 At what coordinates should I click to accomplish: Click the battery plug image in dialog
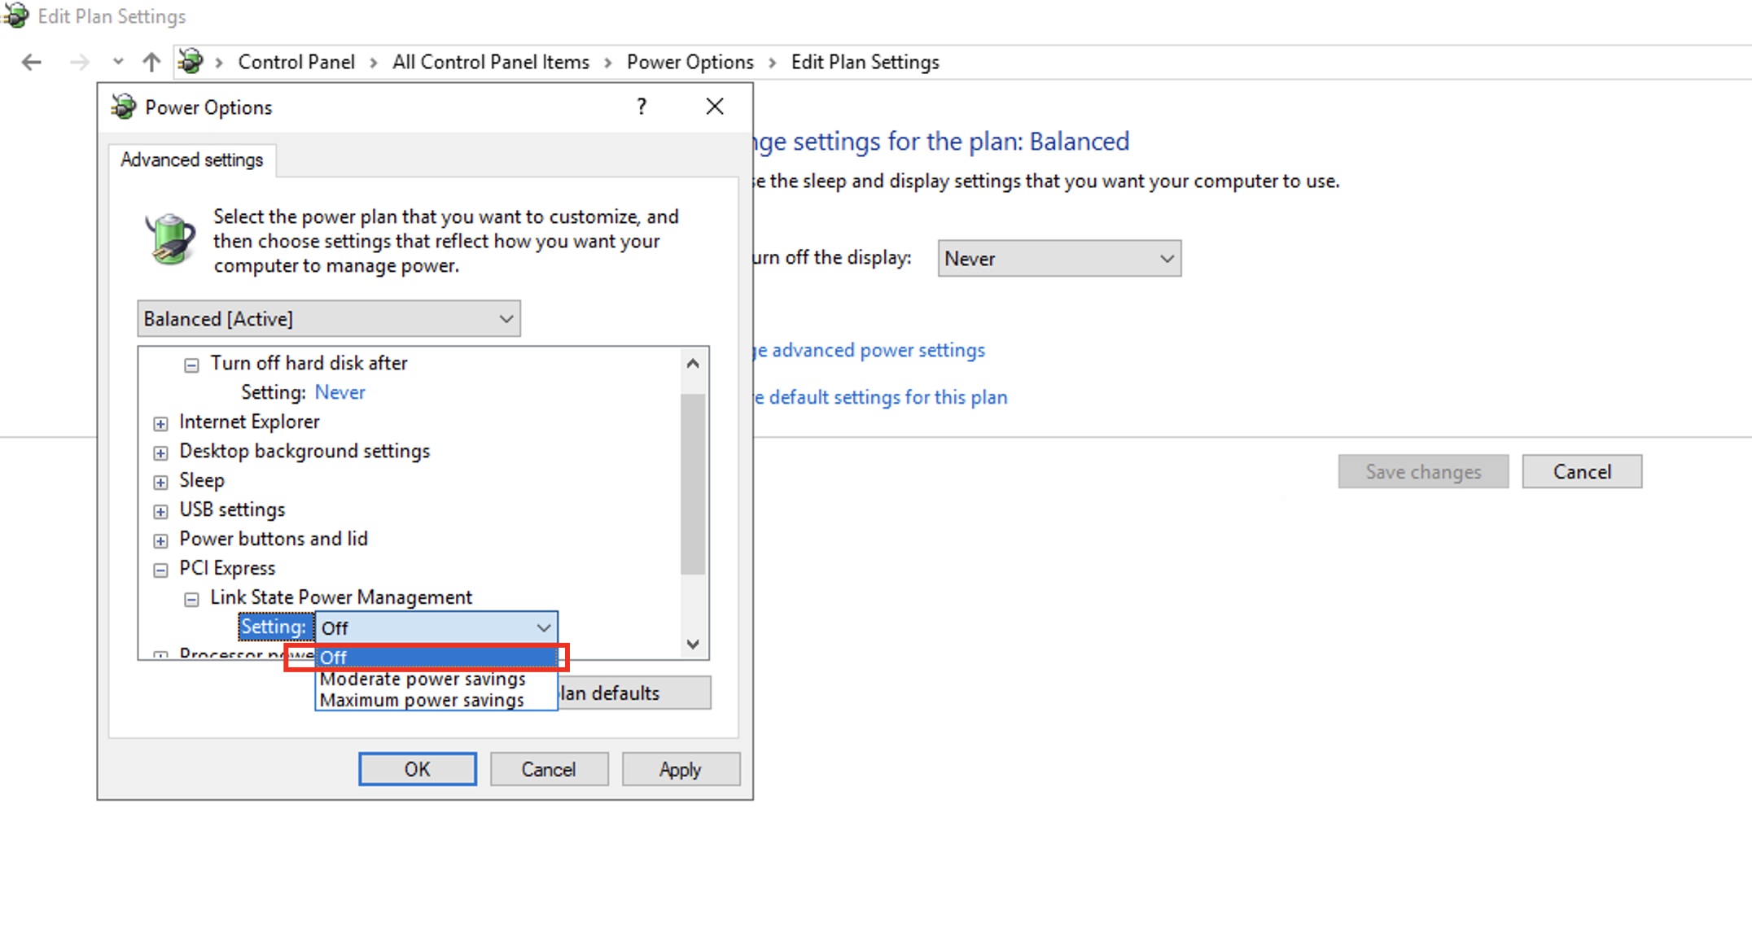pyautogui.click(x=169, y=239)
